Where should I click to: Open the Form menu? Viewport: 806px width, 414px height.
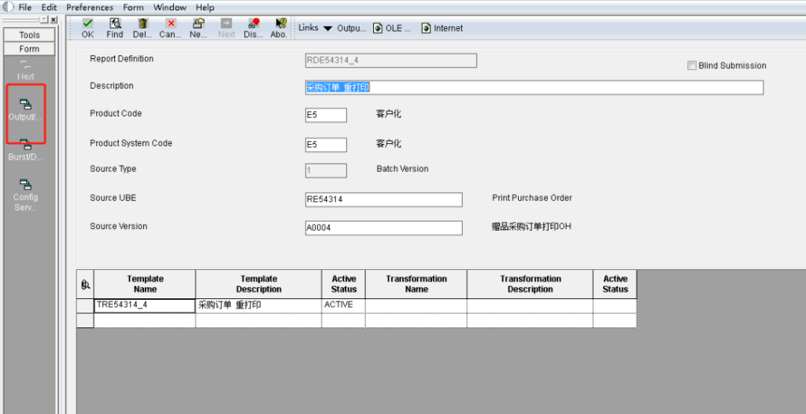[x=133, y=8]
